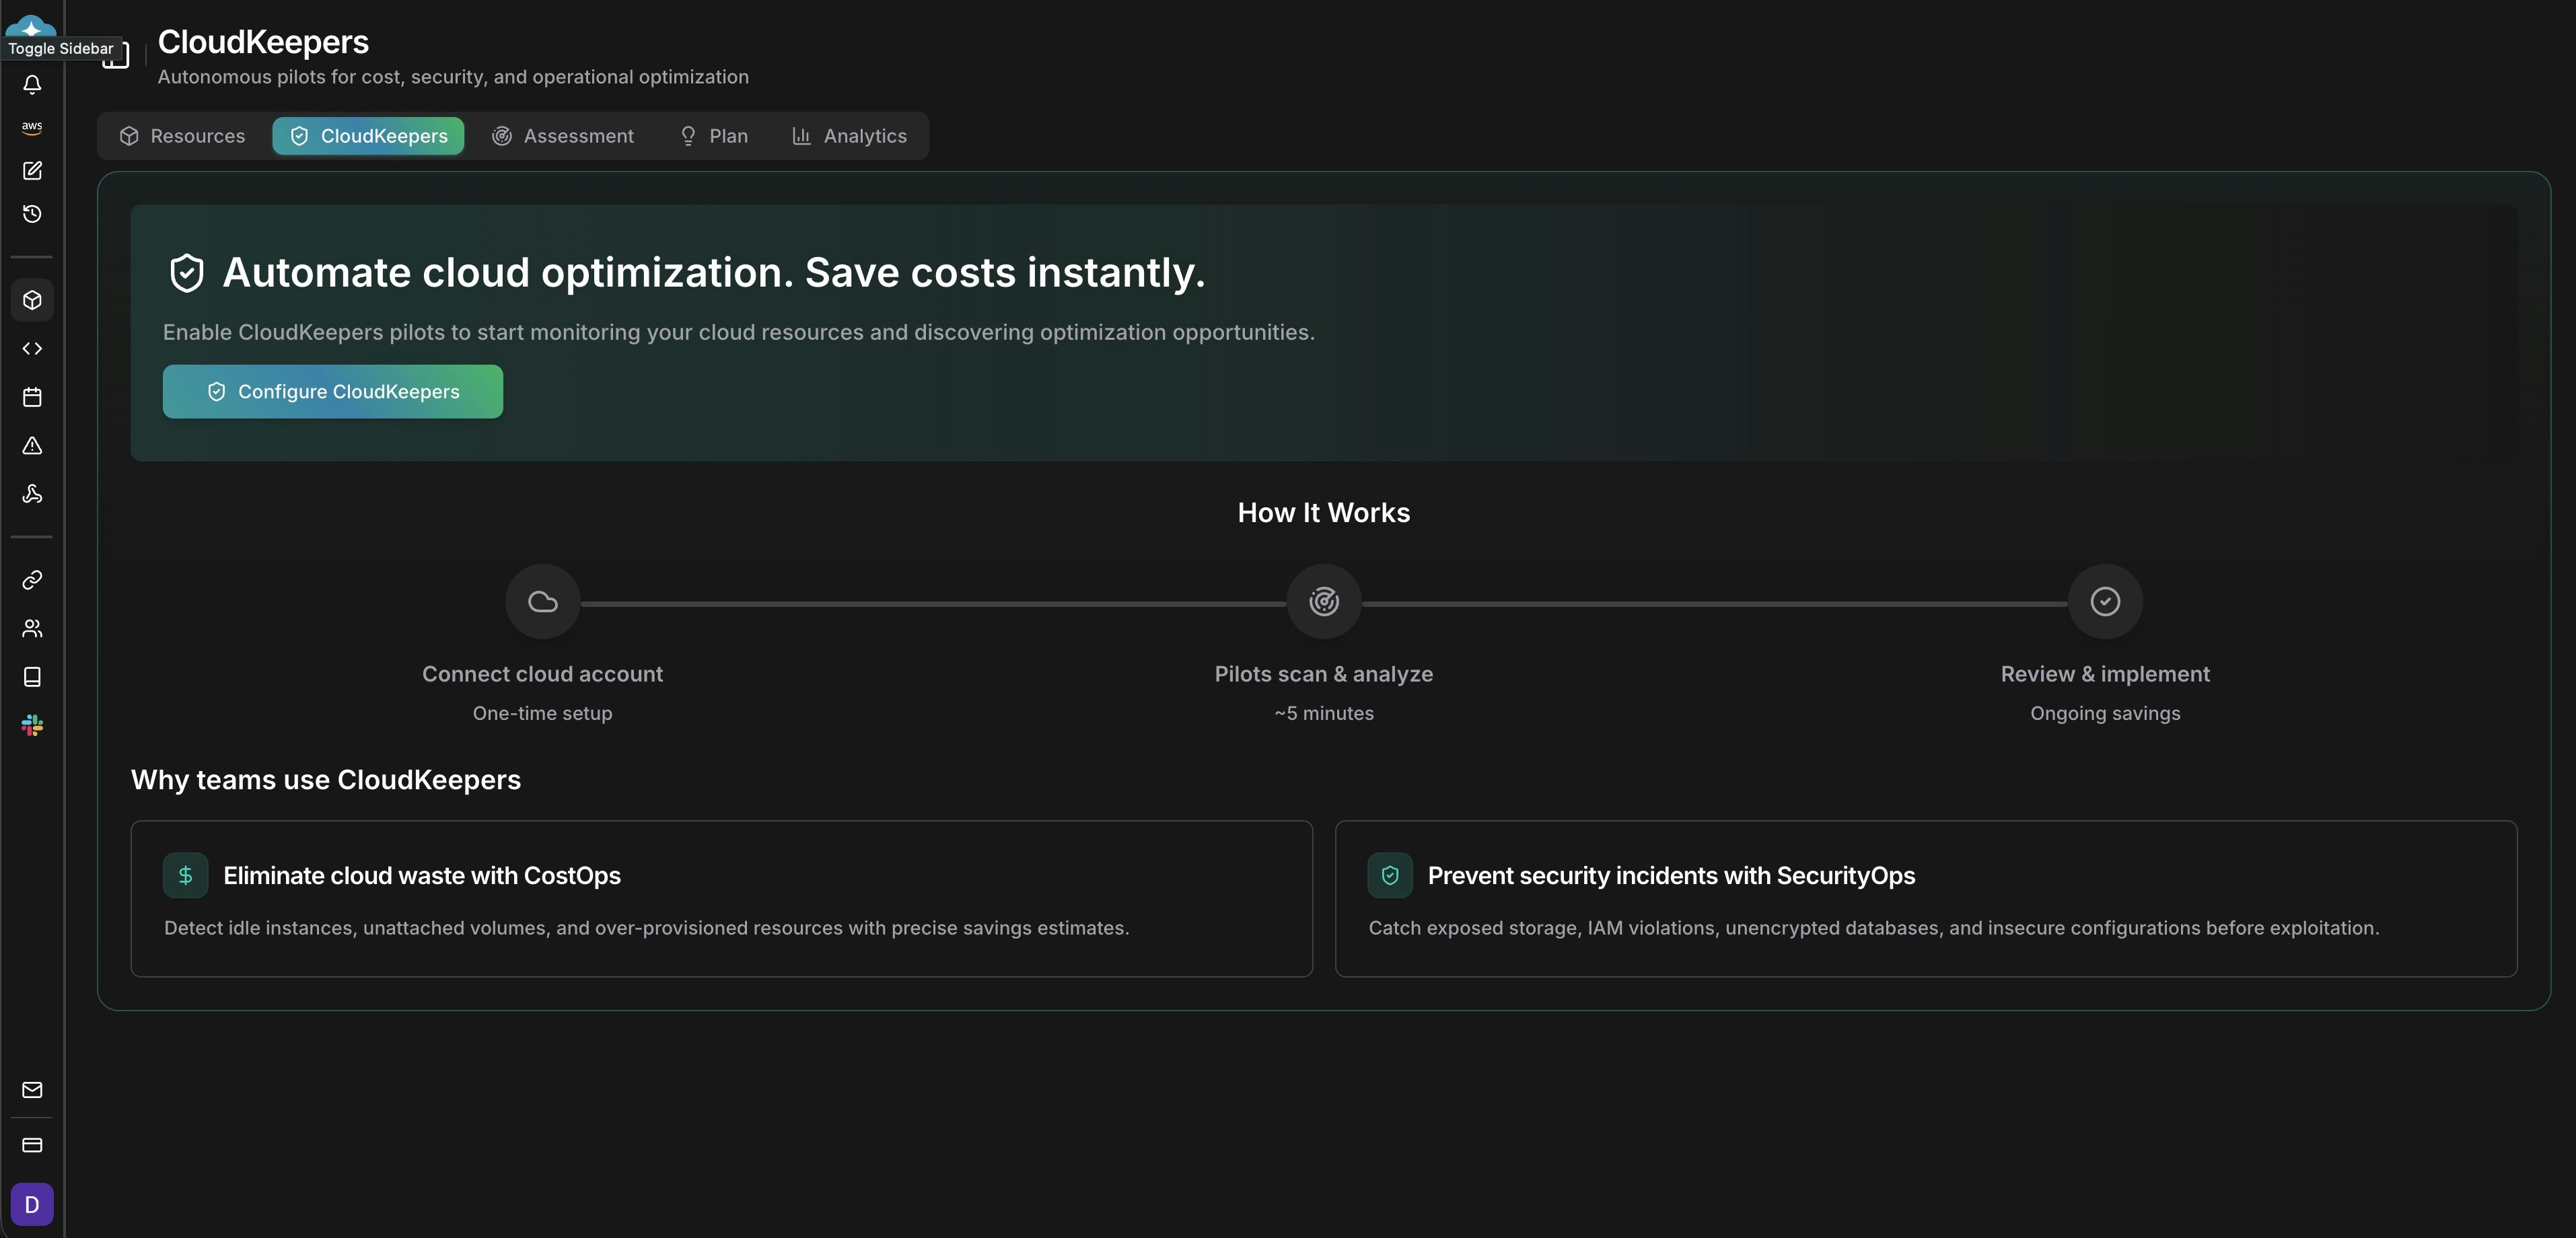Open the history icon in the sidebar

31,213
